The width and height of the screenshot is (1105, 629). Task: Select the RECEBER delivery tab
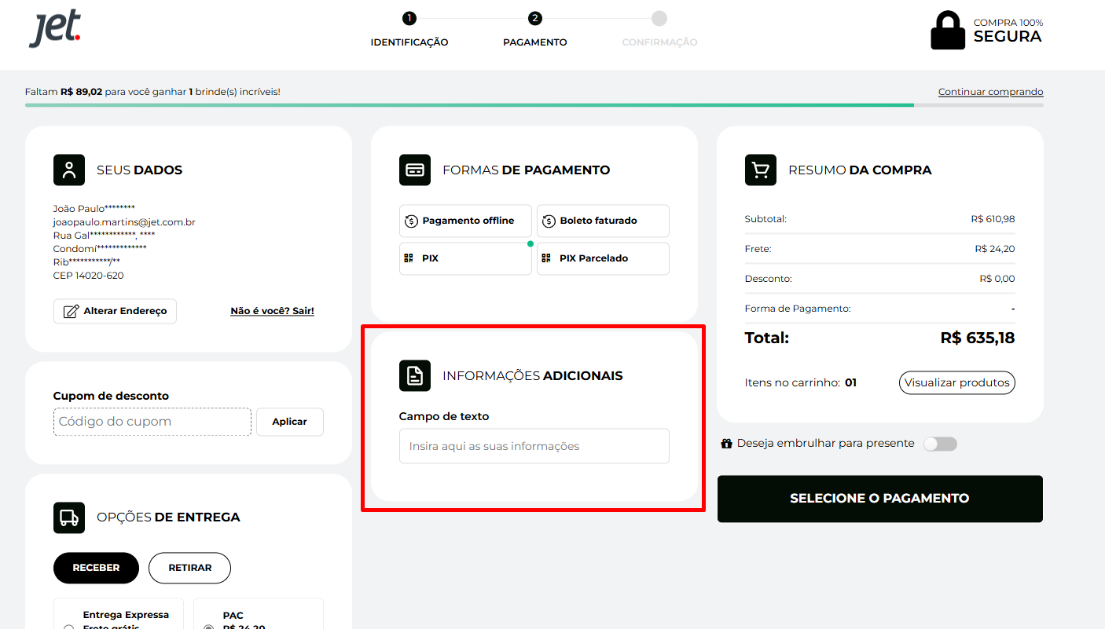point(96,568)
